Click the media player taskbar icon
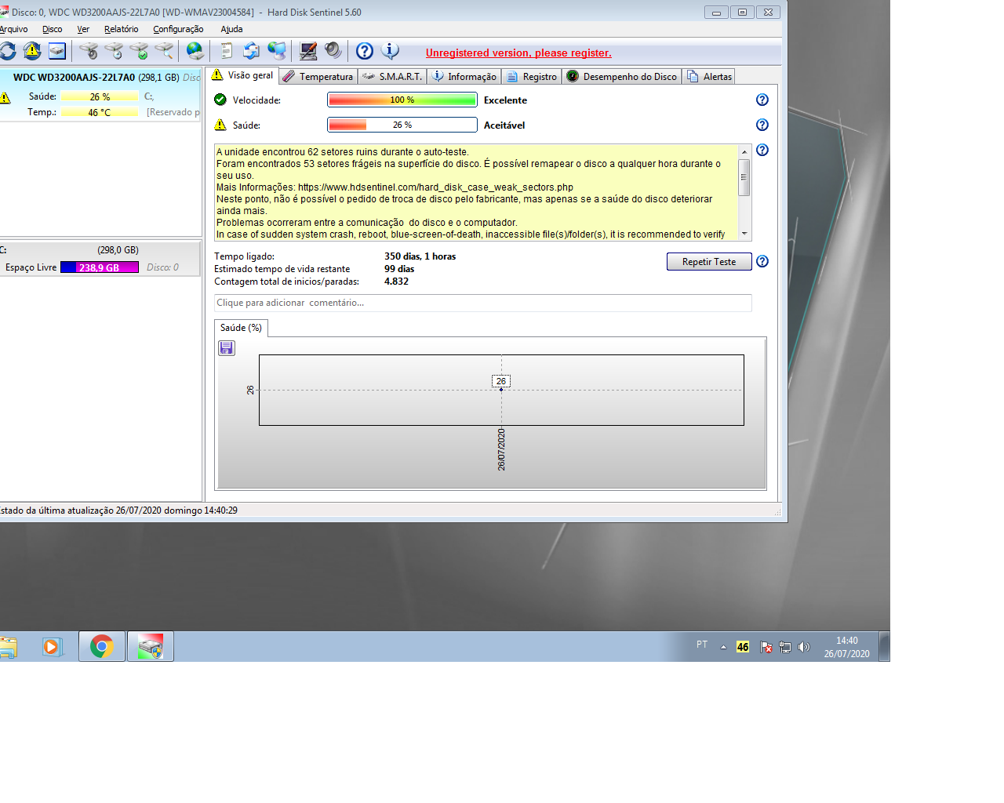The image size is (1004, 803). pyautogui.click(x=53, y=647)
